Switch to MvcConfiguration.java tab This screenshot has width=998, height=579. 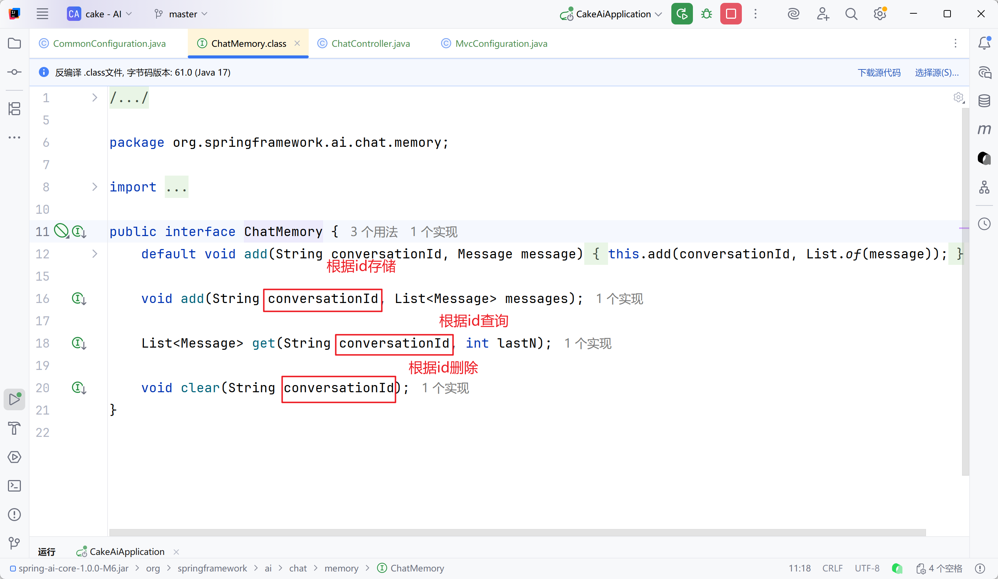[501, 44]
